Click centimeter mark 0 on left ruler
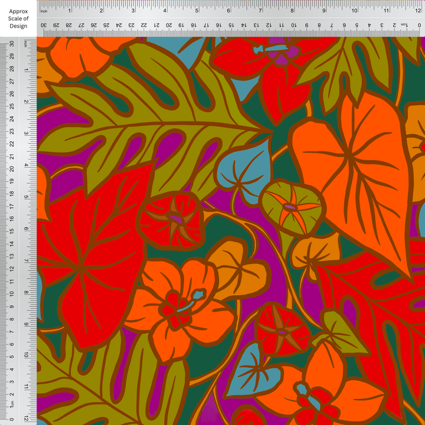The image size is (425, 425). tap(12, 419)
